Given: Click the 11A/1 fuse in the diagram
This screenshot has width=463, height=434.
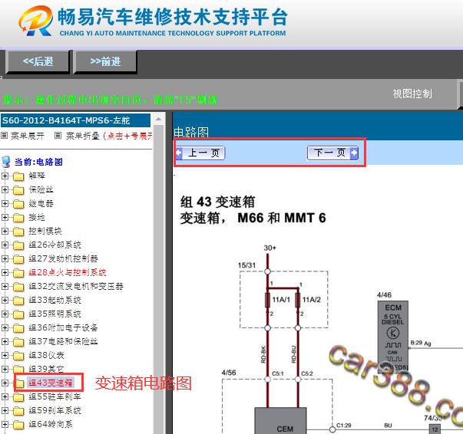Looking at the screenshot, I should [267, 300].
